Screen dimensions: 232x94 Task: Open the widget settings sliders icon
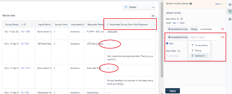coord(230,5)
